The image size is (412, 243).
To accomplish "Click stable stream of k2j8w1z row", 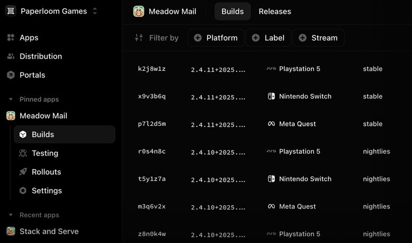I will click(372, 69).
